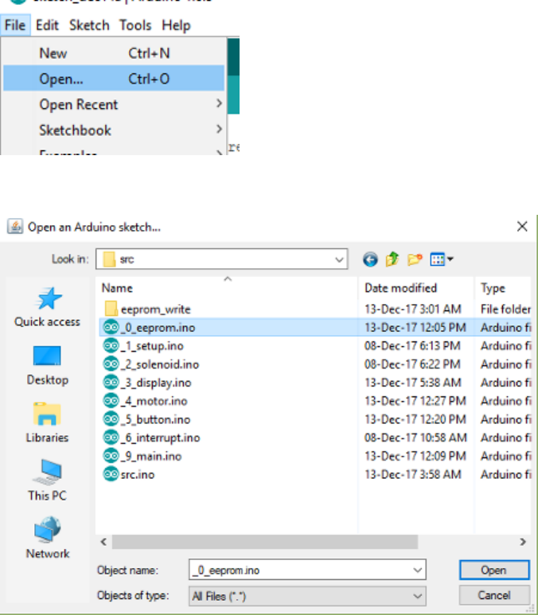Open the Help menu
The image size is (538, 615).
click(176, 25)
